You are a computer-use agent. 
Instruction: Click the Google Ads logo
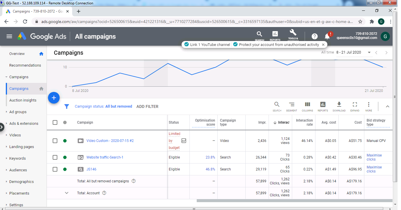42,36
